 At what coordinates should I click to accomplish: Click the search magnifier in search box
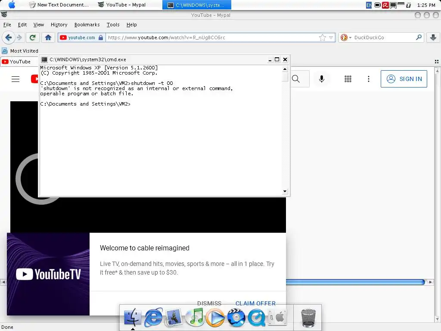pos(419,37)
